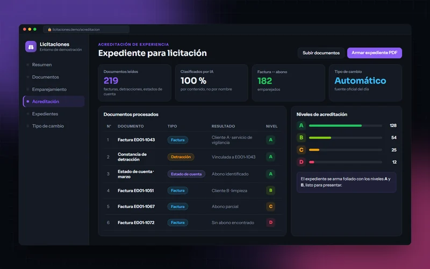Click result 'Abono parcial'
Image resolution: width=430 pixels, height=269 pixels.
point(225,207)
